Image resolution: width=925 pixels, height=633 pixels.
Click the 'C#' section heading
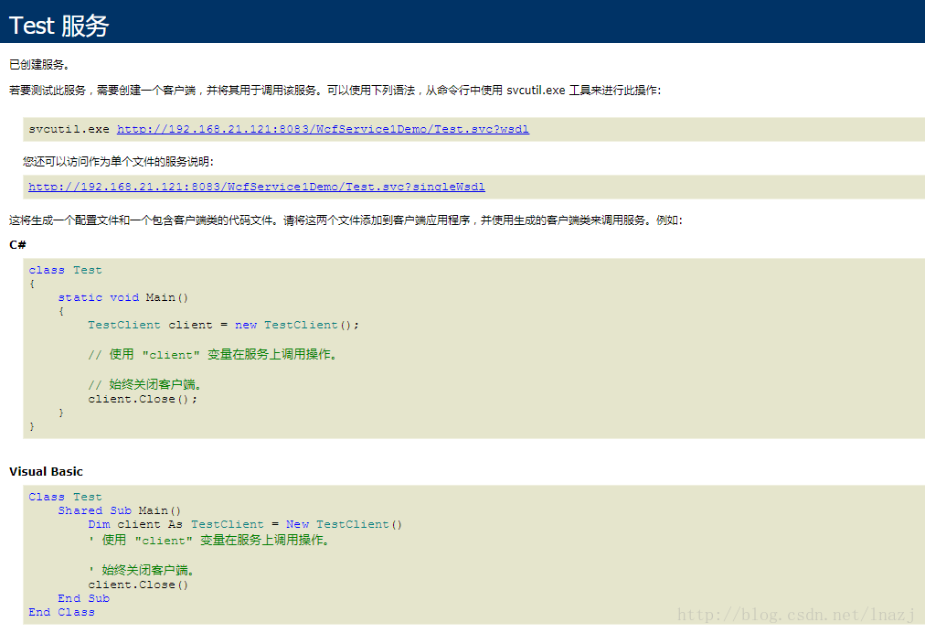[x=17, y=244]
